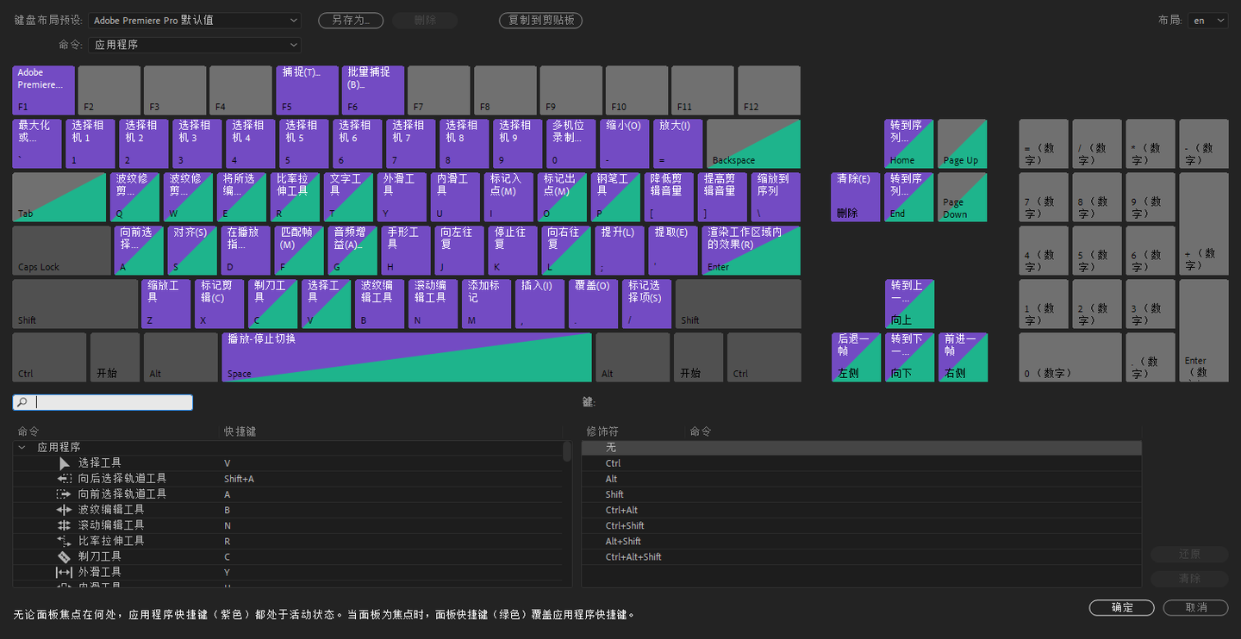Click the 还原 button

[x=1189, y=554]
